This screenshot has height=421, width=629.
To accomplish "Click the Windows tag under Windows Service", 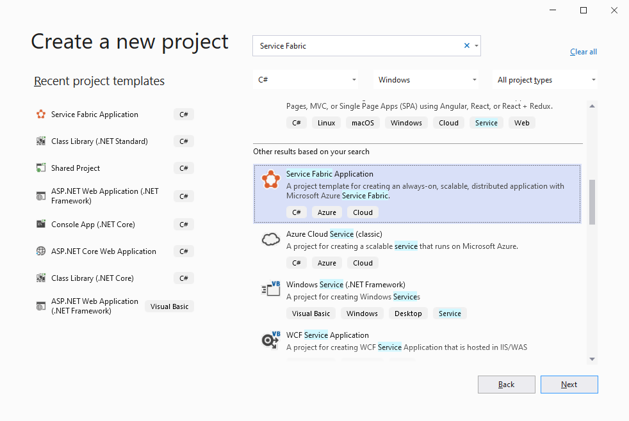I will tap(362, 314).
